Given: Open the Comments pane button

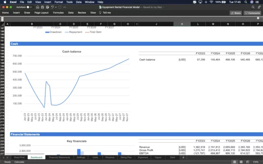Looking at the screenshot, I should (252, 13).
